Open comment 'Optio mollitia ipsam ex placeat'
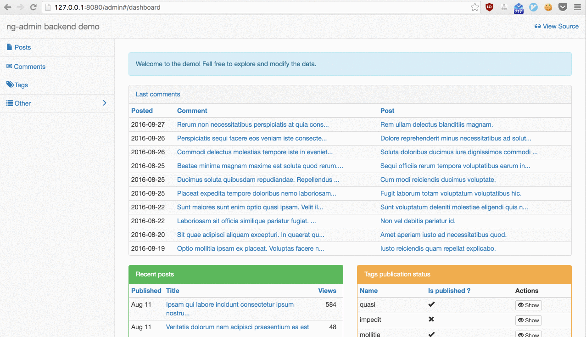The image size is (586, 337). click(x=251, y=248)
